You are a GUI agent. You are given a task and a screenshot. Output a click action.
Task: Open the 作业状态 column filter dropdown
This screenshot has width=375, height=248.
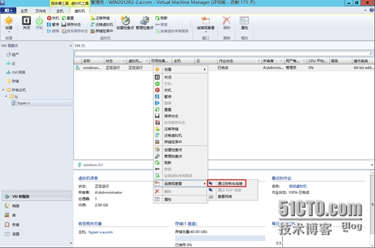tap(259, 61)
